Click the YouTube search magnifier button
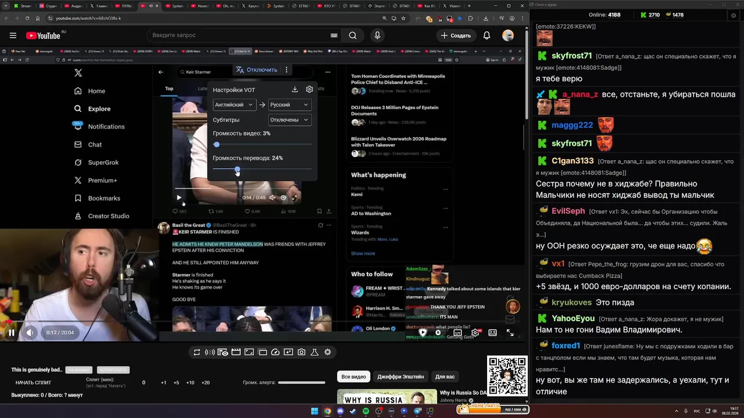The height and width of the screenshot is (418, 744). click(353, 35)
